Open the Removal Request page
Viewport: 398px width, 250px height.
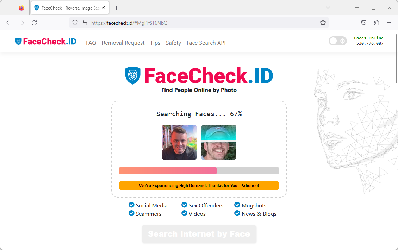(123, 43)
